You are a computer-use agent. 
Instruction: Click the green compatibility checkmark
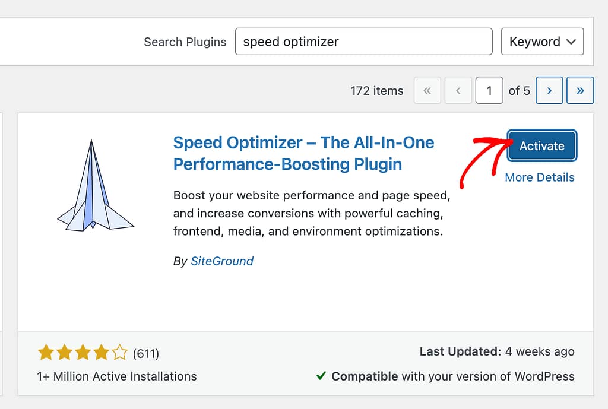click(321, 376)
